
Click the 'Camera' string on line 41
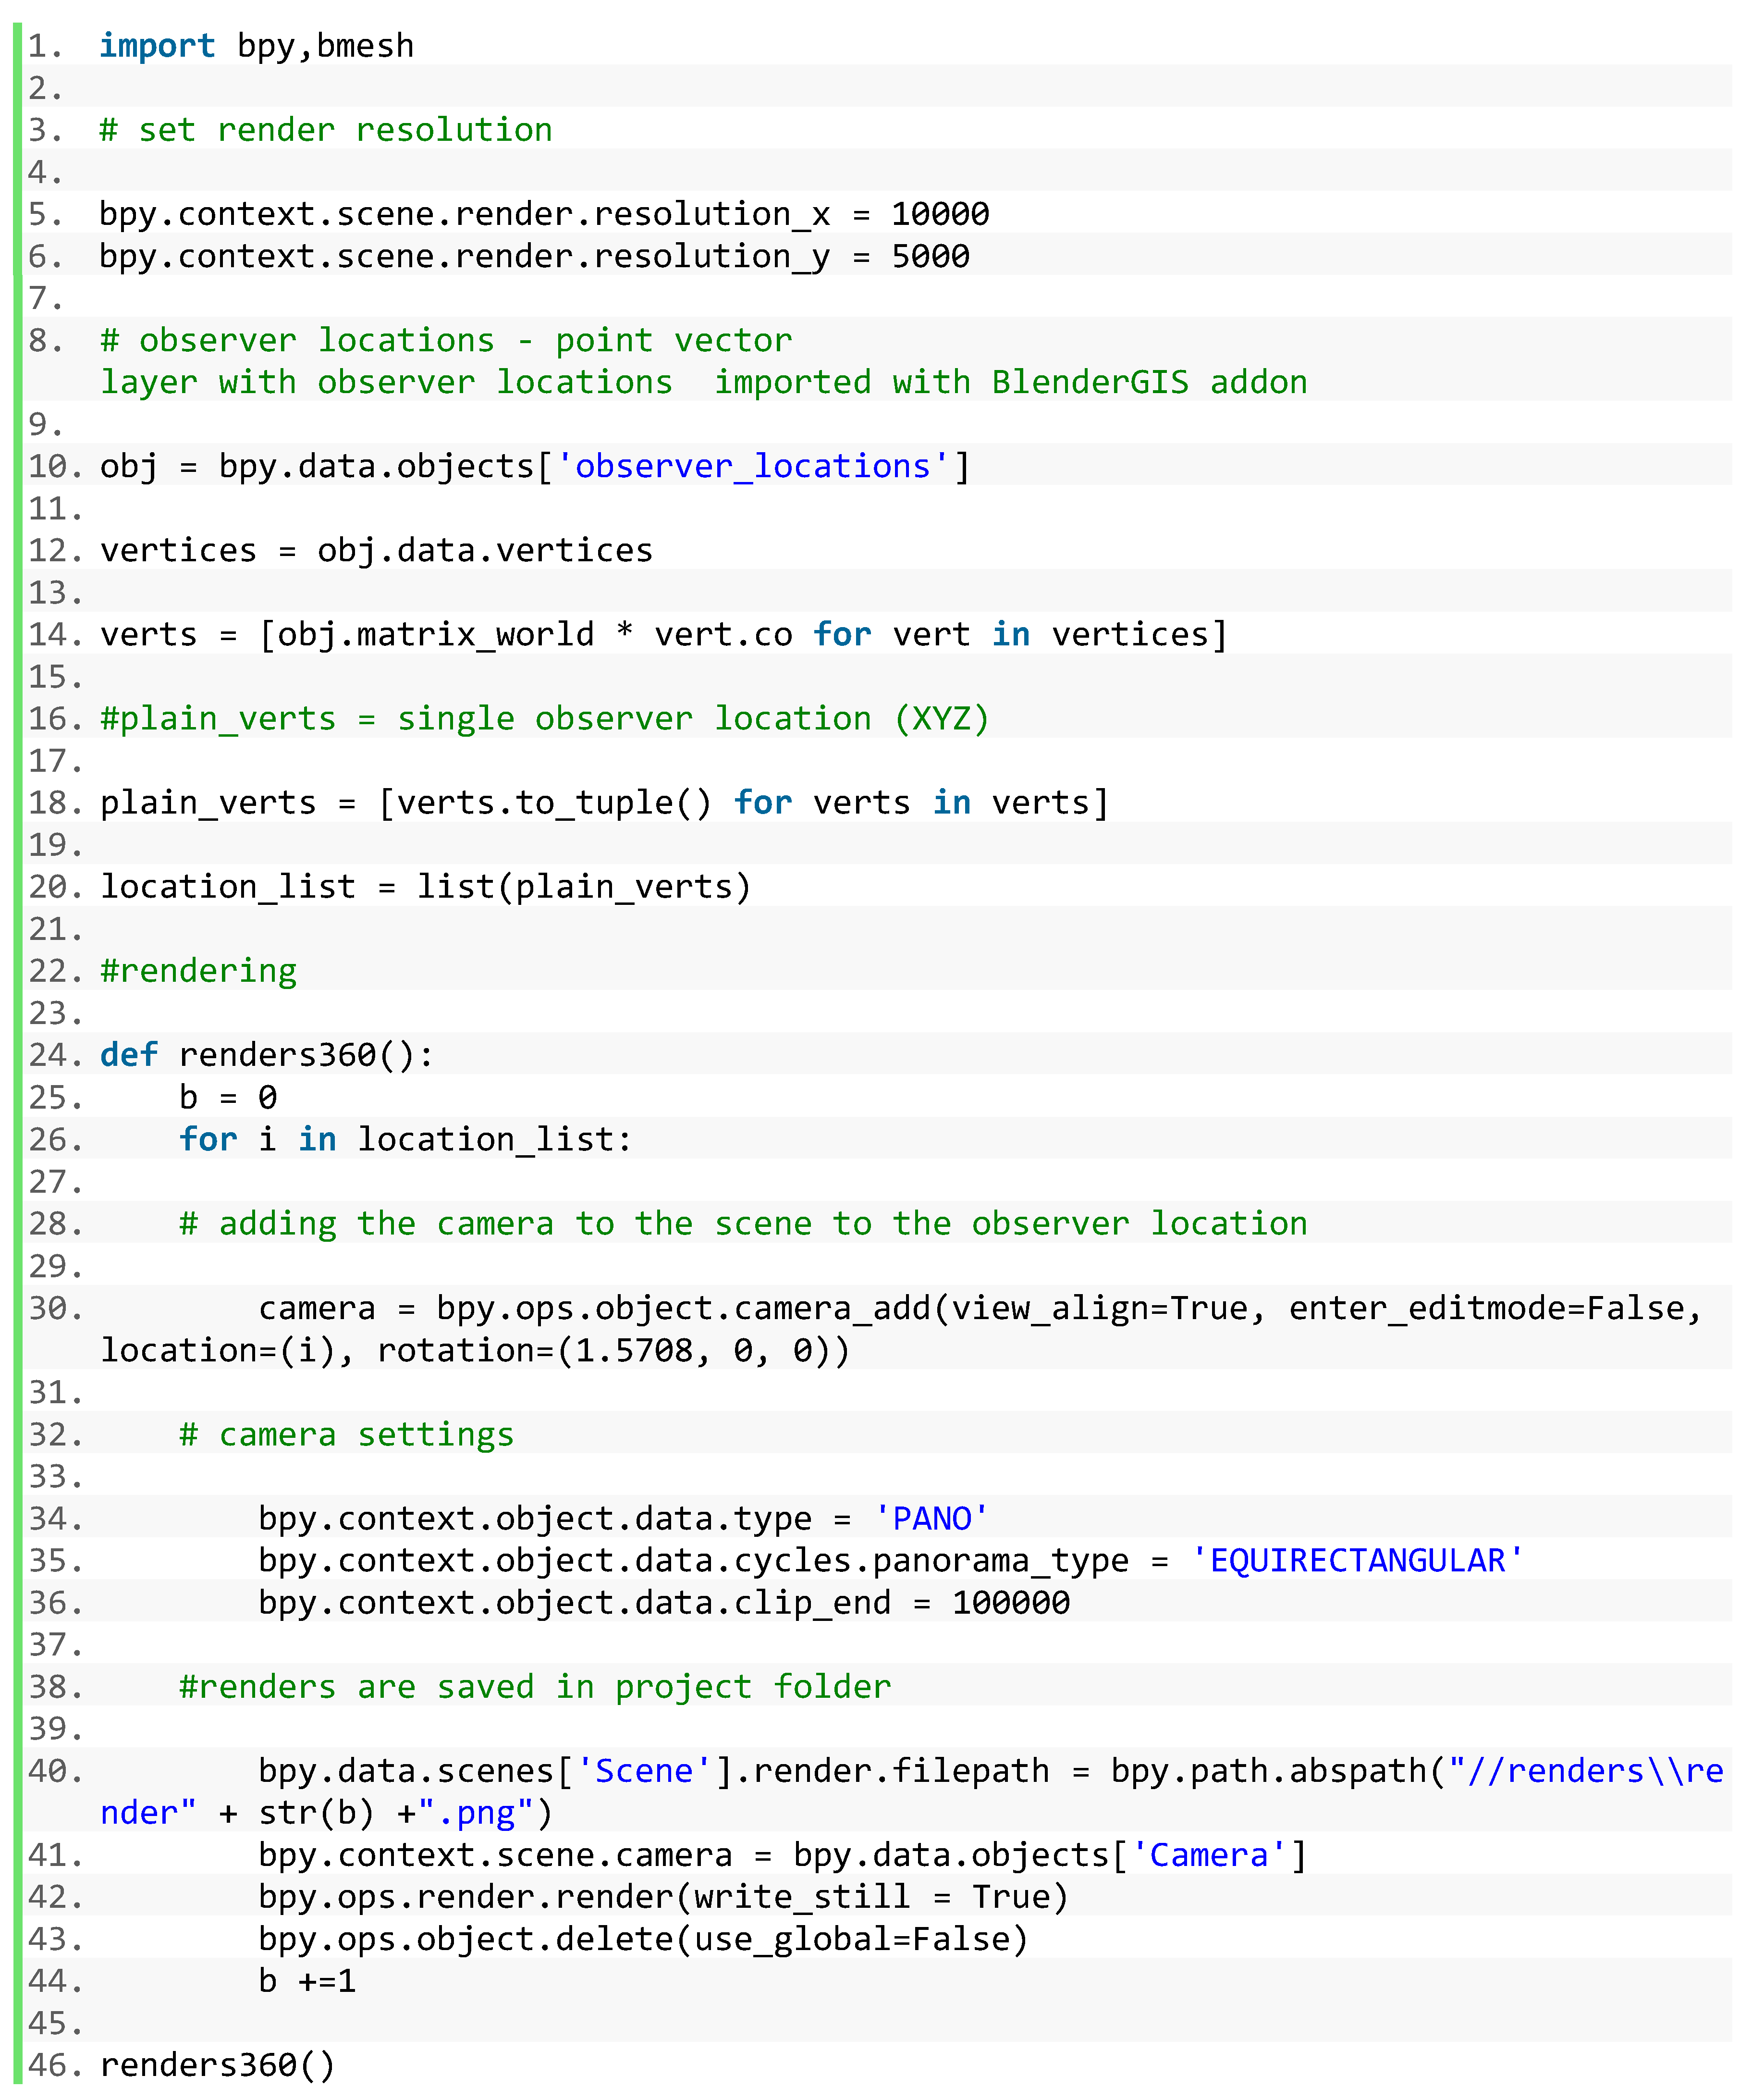click(x=1208, y=1855)
